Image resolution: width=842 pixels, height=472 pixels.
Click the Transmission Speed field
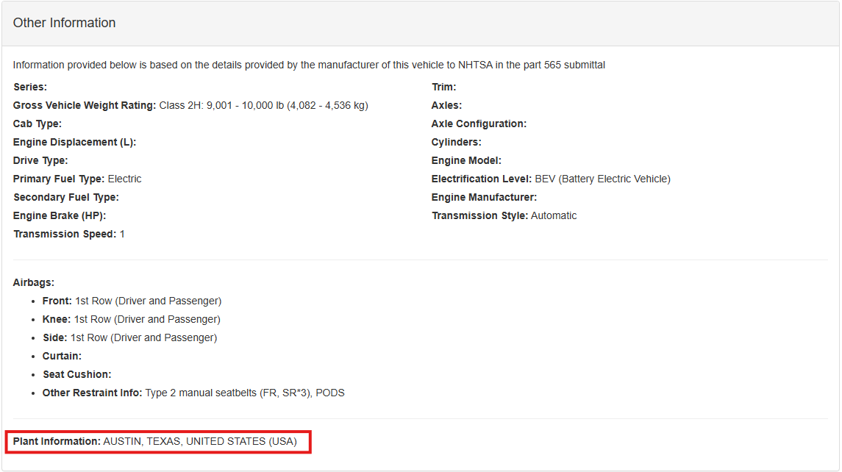coord(69,234)
